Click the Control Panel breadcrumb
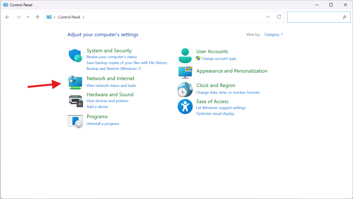The height and width of the screenshot is (199, 353). click(69, 17)
